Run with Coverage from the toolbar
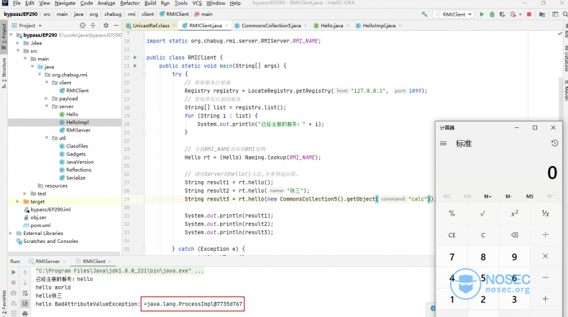Screen dimensions: 568x317 point(502,14)
